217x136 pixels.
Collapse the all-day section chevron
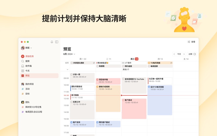tap(68, 69)
